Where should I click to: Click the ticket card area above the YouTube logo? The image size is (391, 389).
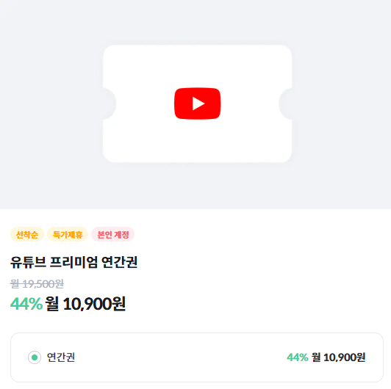pyautogui.click(x=197, y=66)
